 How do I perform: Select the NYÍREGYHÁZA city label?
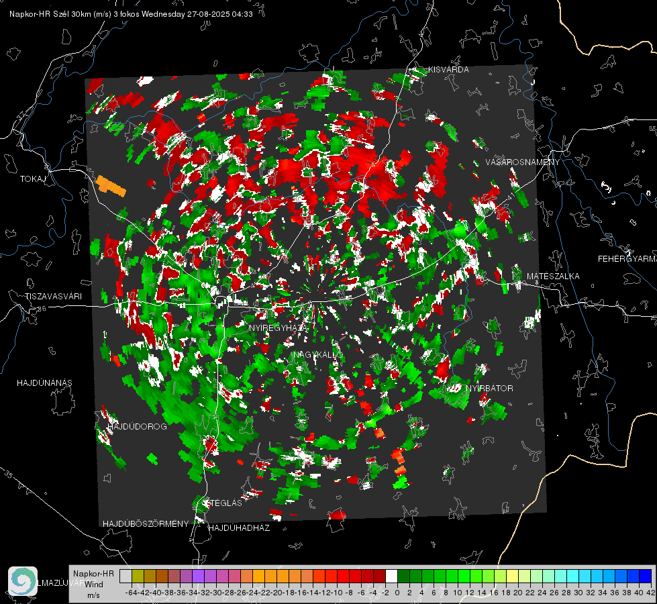(278, 328)
